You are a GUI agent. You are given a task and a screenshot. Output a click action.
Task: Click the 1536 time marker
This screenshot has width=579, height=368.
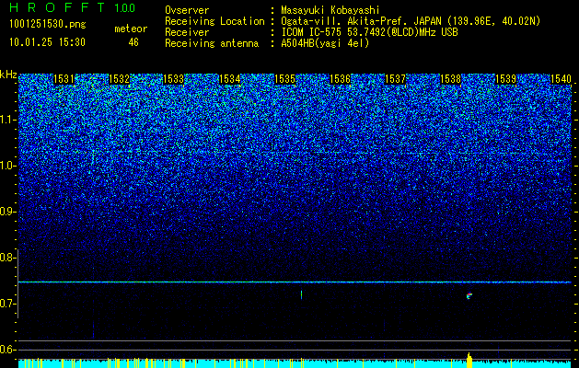[340, 79]
